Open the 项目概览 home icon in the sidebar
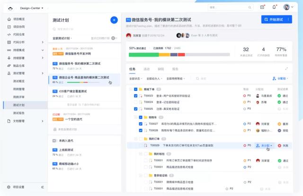Viewport: 303px width, 196px height. click(9, 19)
